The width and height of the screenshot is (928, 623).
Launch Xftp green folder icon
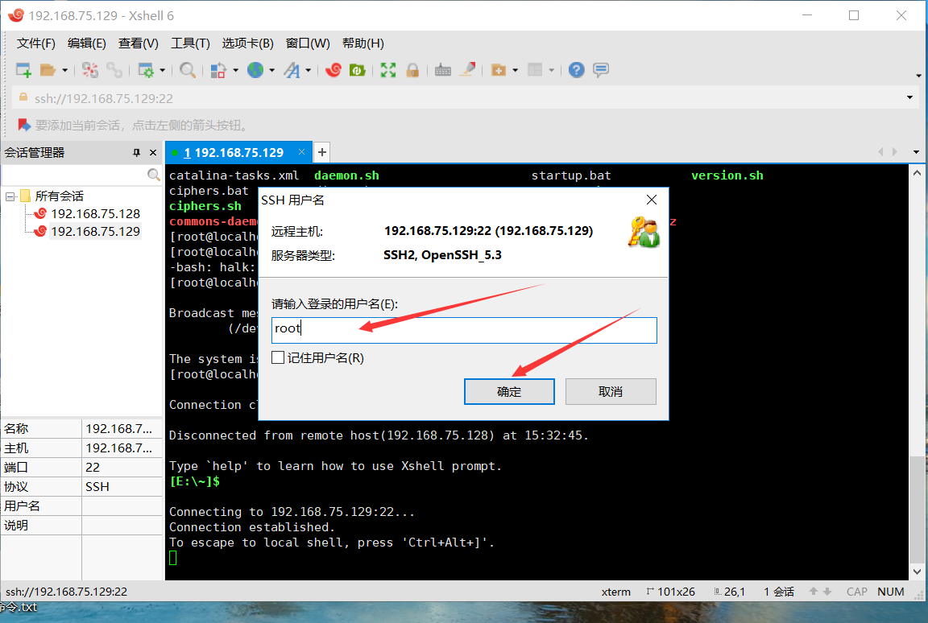point(358,70)
